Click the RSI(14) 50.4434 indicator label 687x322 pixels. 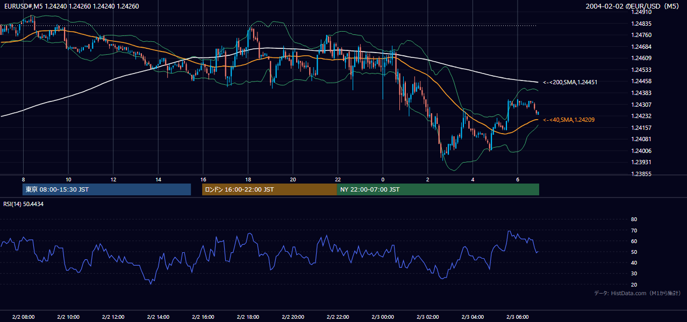tap(24, 204)
